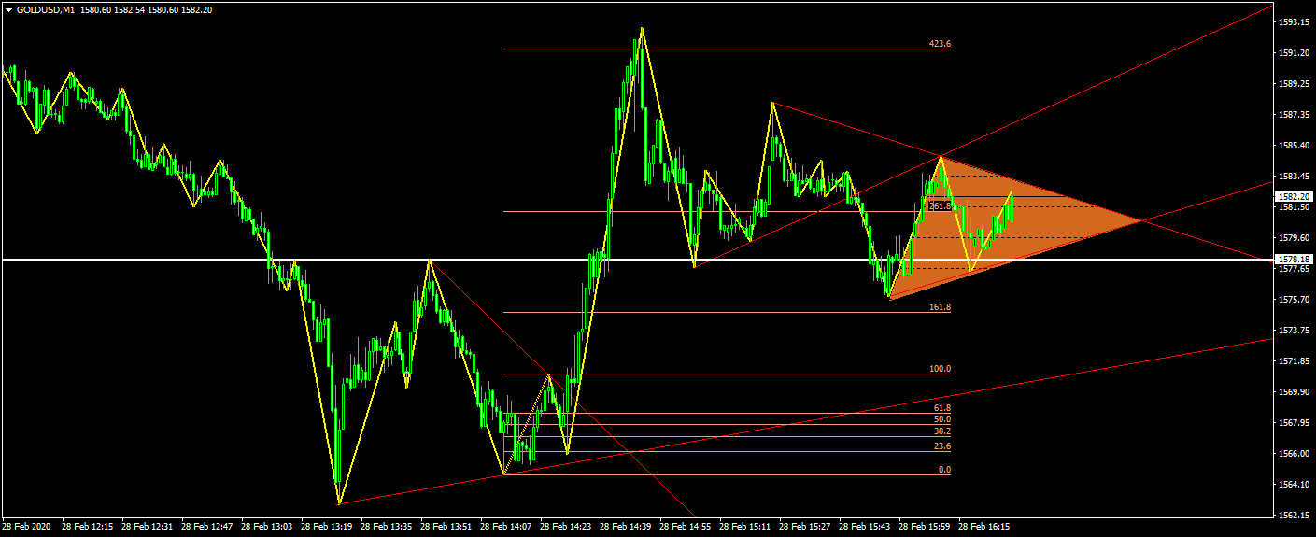Click the 28 Feb 14:55 time label
1316x537 pixels.
click(x=686, y=527)
